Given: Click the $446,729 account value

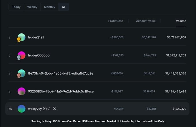Looking at the screenshot, I should pyautogui.click(x=150, y=55).
